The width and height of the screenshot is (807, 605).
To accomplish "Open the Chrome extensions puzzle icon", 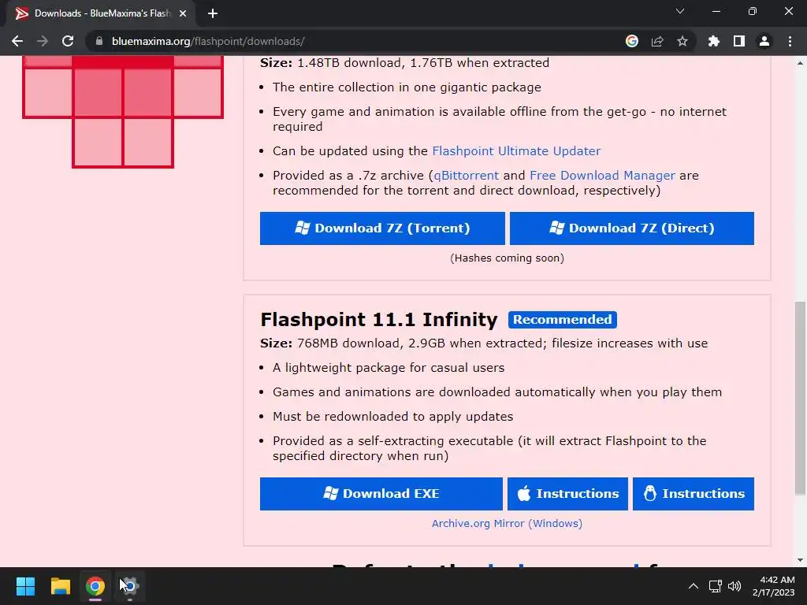I will pos(714,41).
